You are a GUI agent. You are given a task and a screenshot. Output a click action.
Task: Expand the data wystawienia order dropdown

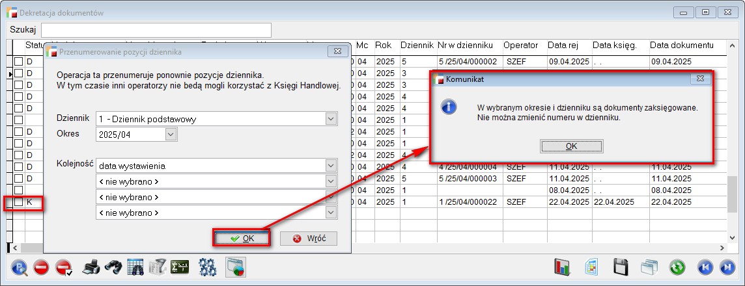click(x=331, y=166)
